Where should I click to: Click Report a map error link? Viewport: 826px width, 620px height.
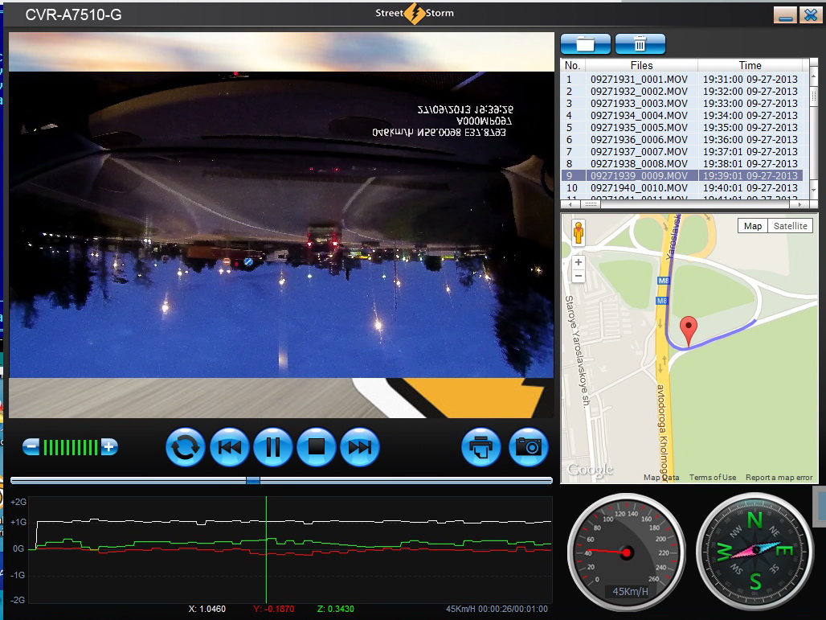[779, 478]
